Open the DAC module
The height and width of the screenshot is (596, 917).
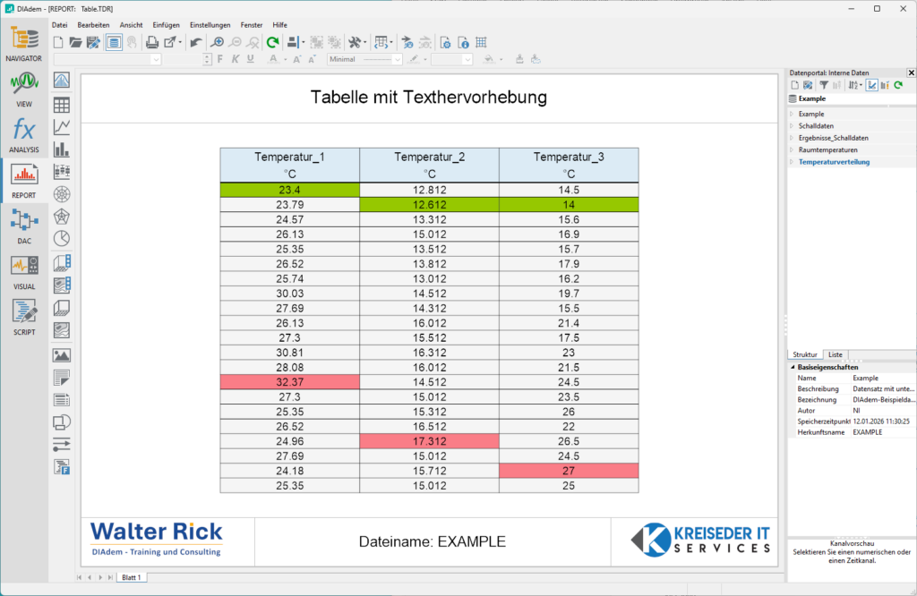23,226
